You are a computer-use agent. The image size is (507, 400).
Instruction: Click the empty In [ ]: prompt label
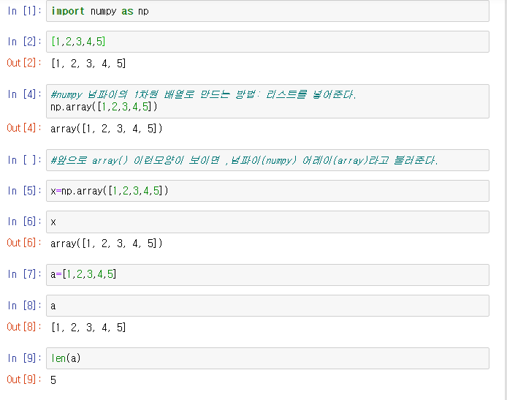point(25,160)
